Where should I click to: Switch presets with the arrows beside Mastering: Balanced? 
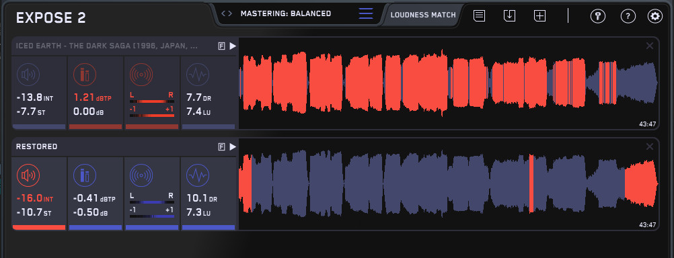coord(227,13)
